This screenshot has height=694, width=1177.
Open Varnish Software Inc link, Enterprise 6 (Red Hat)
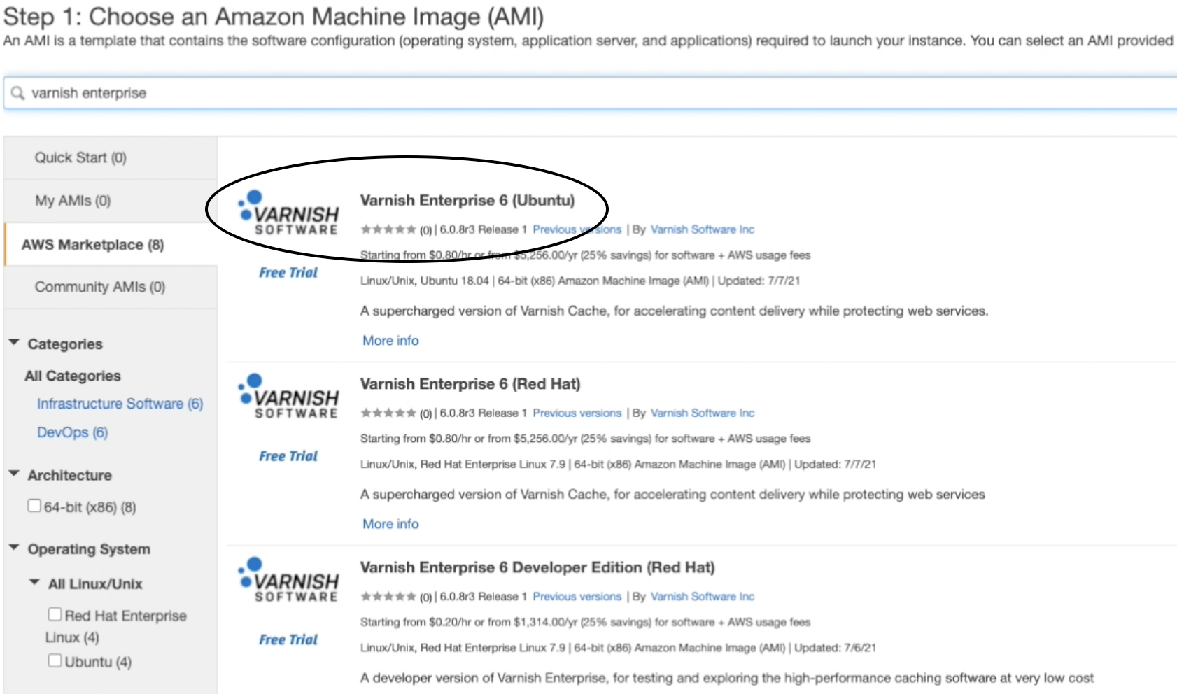(703, 413)
